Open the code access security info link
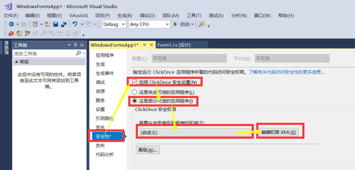Viewport: 355px width, 170px height. click(287, 72)
